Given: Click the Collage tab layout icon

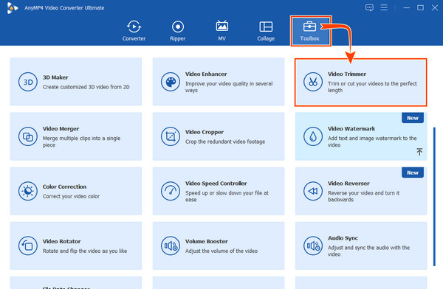Looking at the screenshot, I should pyautogui.click(x=266, y=27).
